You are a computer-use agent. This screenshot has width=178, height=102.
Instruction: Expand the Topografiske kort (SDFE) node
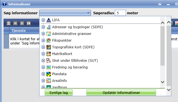[43, 47]
